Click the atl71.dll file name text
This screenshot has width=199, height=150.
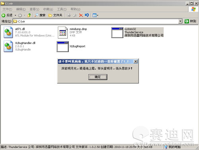[20, 29]
